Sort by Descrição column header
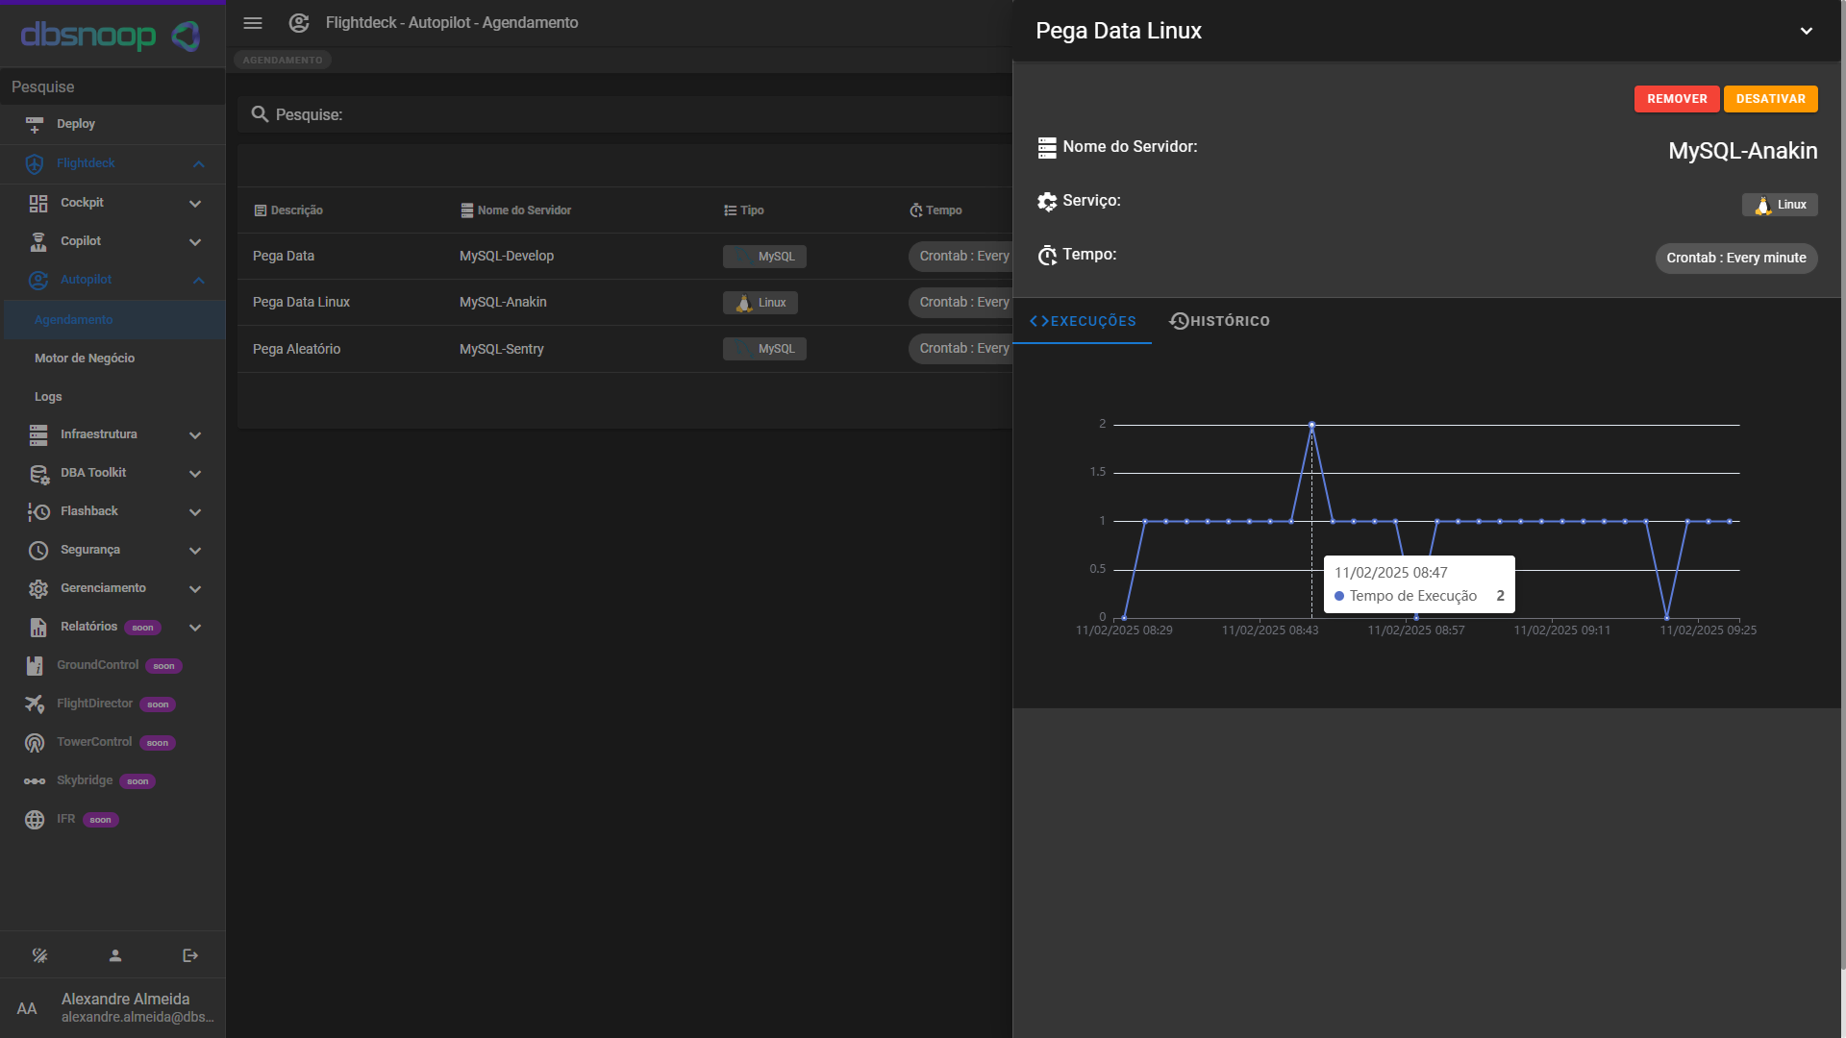 pos(288,210)
